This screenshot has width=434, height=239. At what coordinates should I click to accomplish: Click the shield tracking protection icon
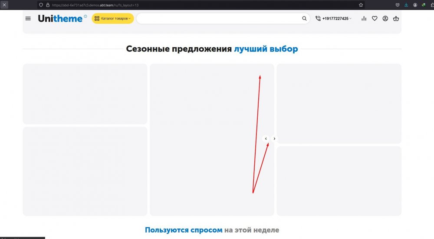coord(41,5)
